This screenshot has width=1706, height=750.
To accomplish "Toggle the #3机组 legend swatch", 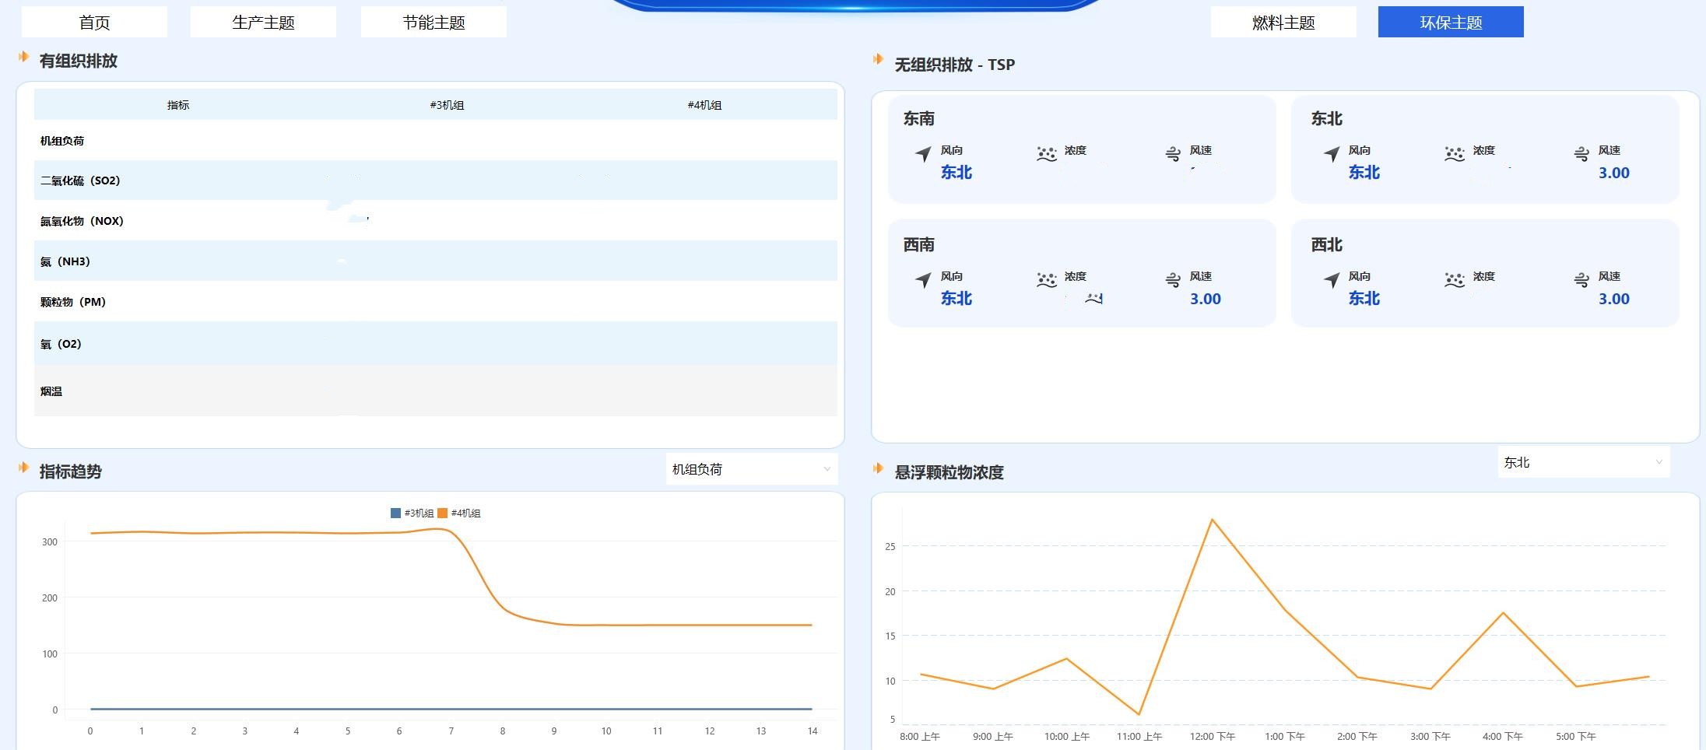I will pos(395,513).
